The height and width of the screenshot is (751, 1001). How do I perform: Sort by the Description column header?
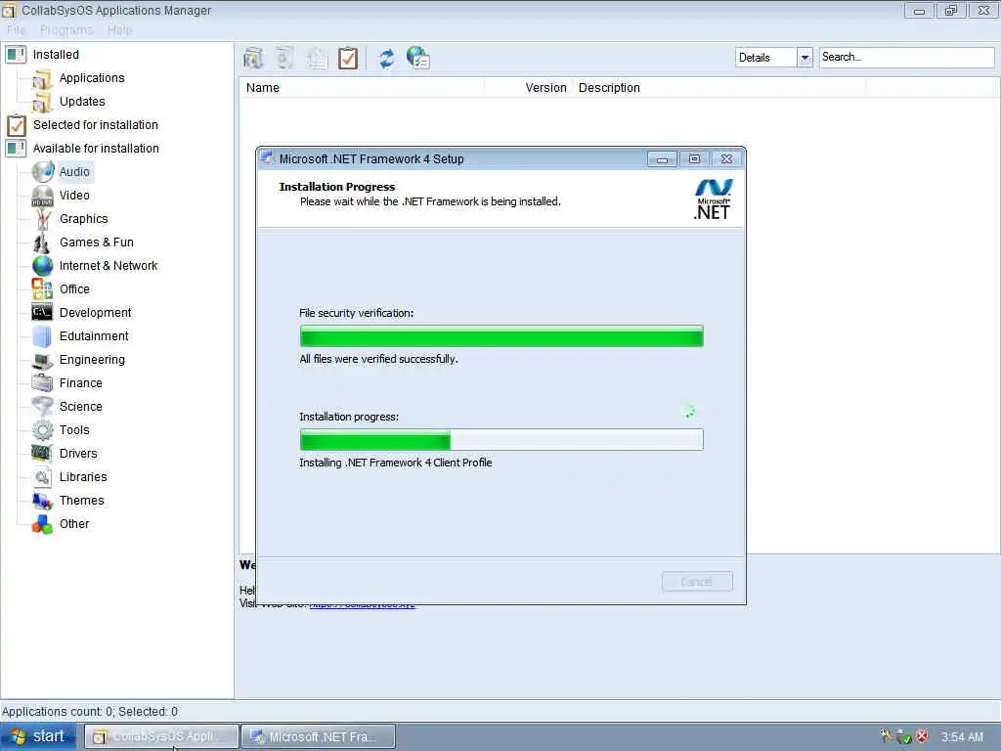719,87
